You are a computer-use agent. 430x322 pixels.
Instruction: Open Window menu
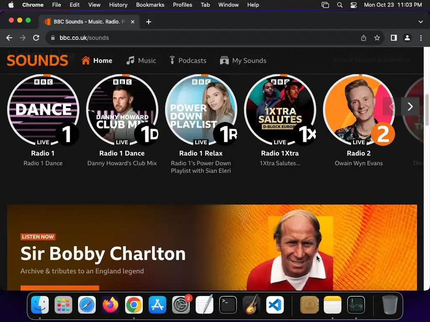(228, 5)
